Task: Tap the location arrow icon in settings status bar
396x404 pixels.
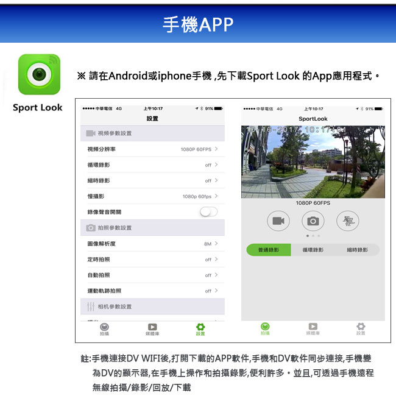Action: [197, 108]
